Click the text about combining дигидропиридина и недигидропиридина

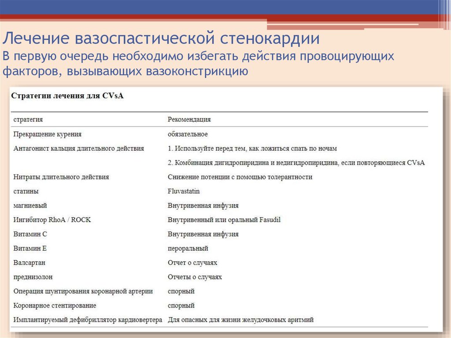tap(296, 163)
